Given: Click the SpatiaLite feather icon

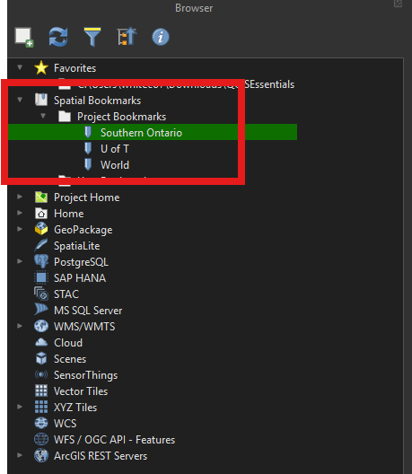Looking at the screenshot, I should click(41, 245).
